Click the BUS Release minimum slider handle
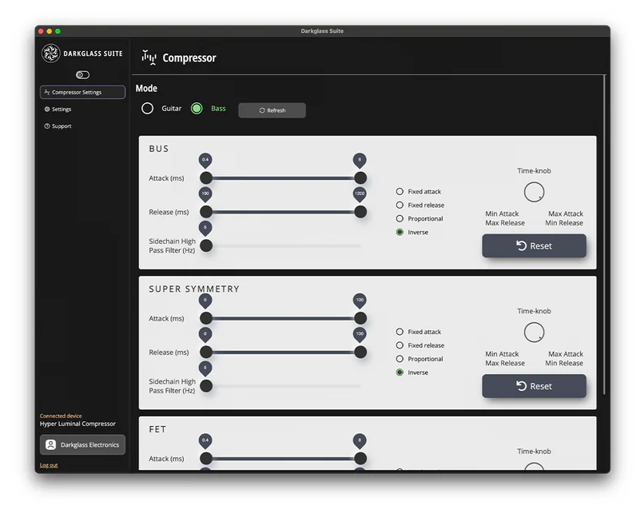Viewport: 644px width, 514px height. point(206,212)
